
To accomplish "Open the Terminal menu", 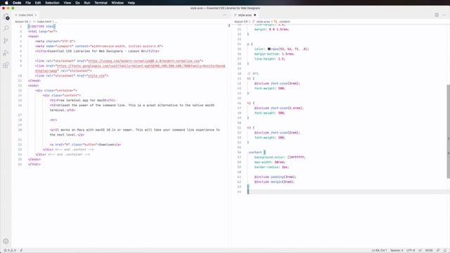I will 101,3.
